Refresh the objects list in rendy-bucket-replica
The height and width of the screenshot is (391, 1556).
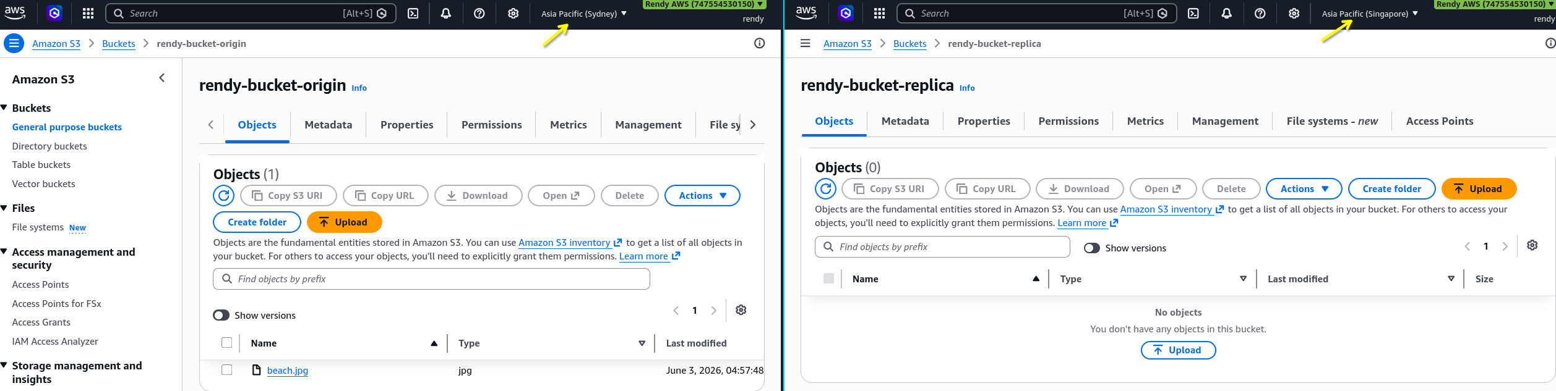pos(825,189)
